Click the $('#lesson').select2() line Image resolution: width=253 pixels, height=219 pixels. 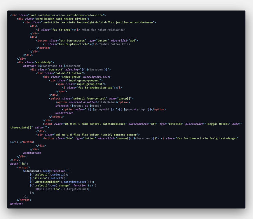(48, 178)
